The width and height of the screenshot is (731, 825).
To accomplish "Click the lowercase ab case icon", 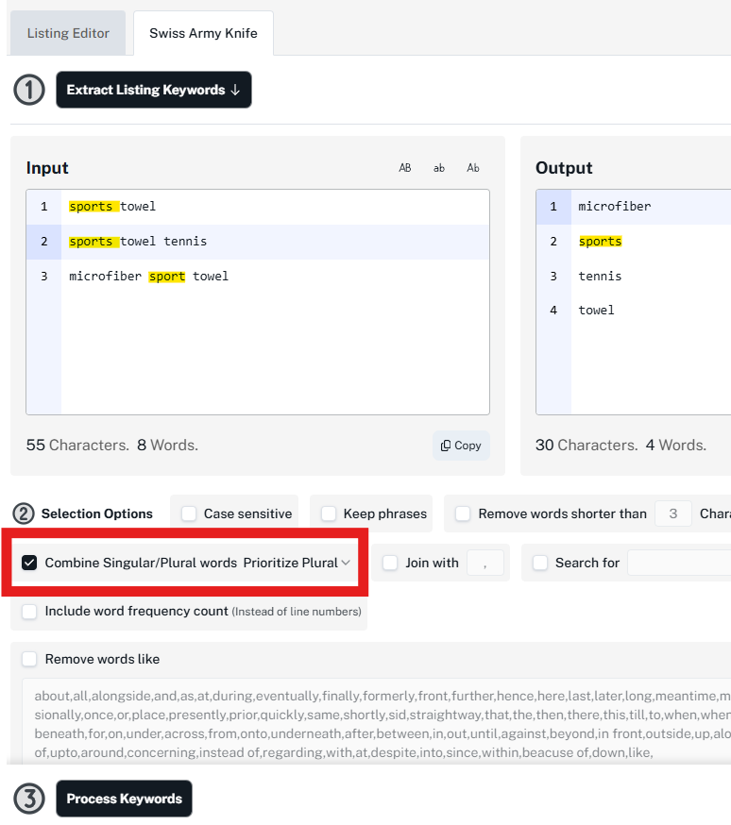I will click(x=439, y=168).
